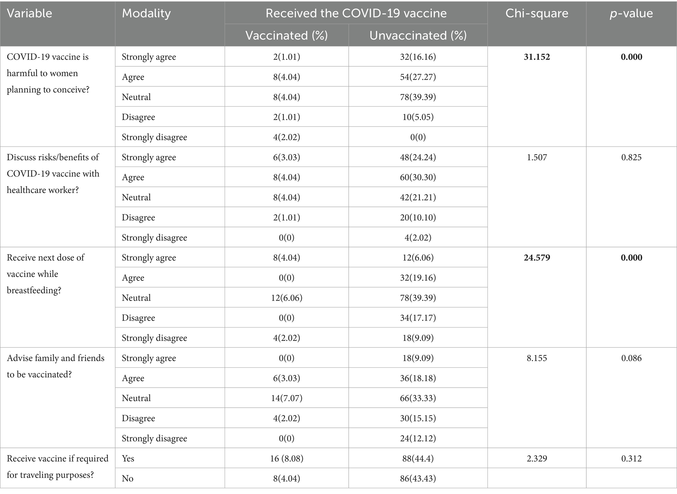This screenshot has height=494, width=677.
Task: Click the p-value 0.086 cell
Action: point(631,358)
